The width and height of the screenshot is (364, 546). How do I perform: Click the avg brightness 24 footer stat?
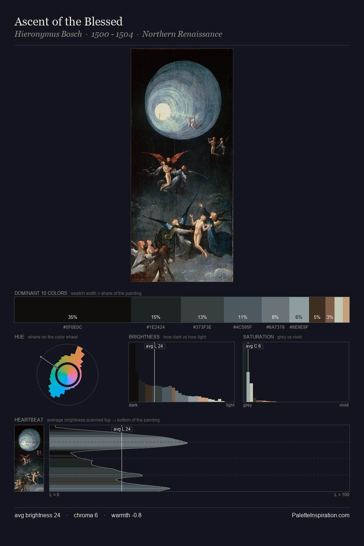point(37,515)
